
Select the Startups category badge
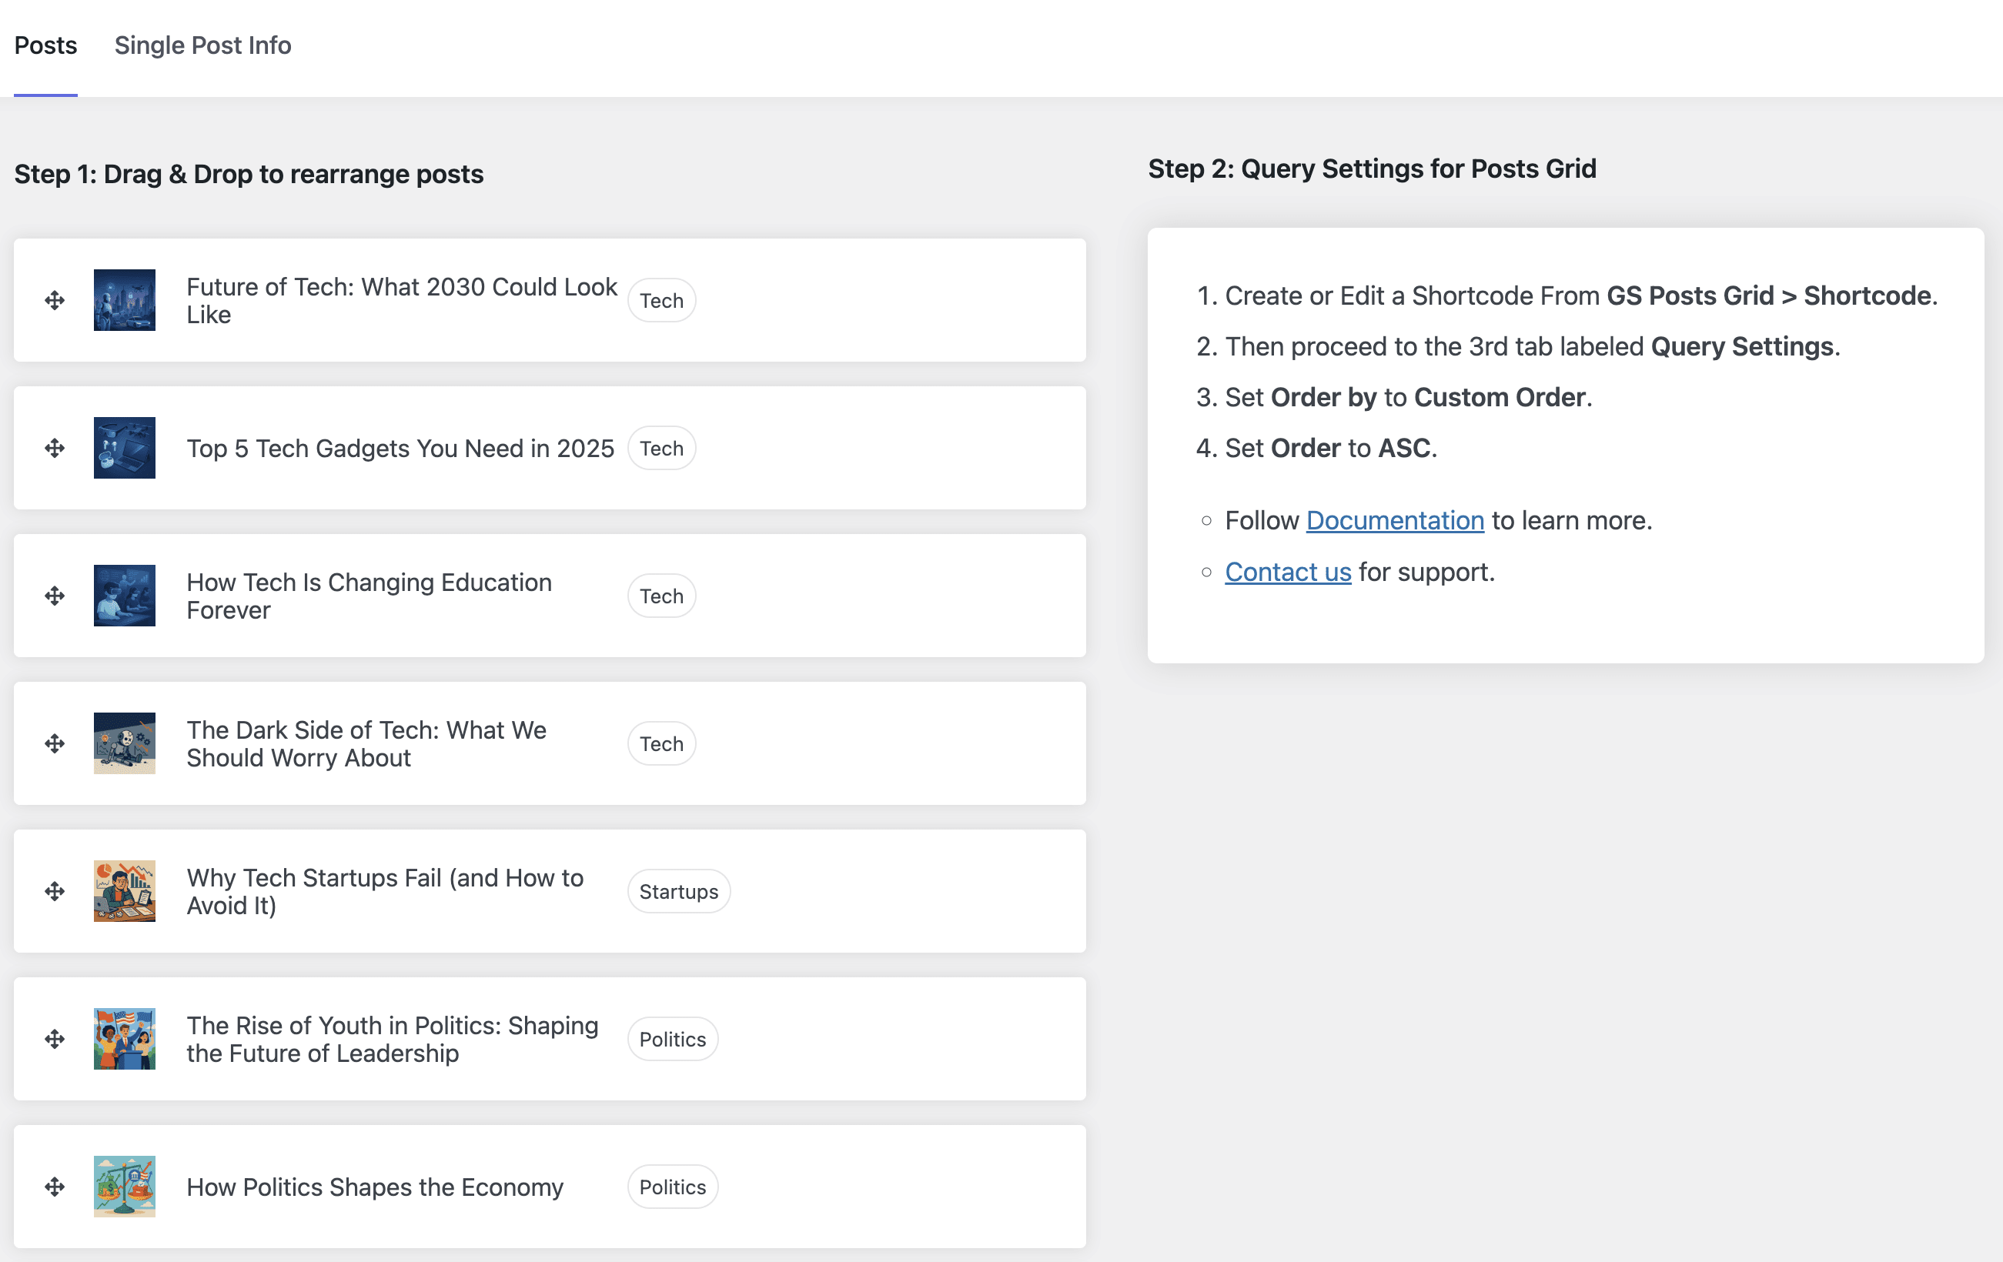coord(678,890)
